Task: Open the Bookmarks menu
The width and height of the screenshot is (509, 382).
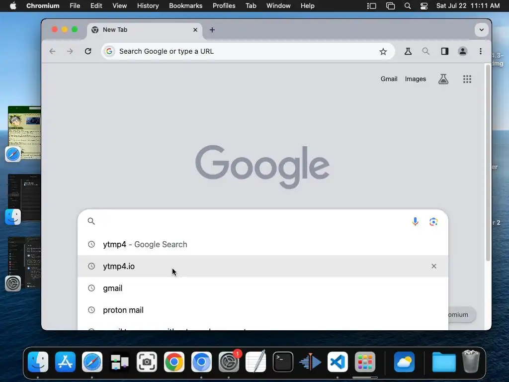Action: tap(186, 6)
